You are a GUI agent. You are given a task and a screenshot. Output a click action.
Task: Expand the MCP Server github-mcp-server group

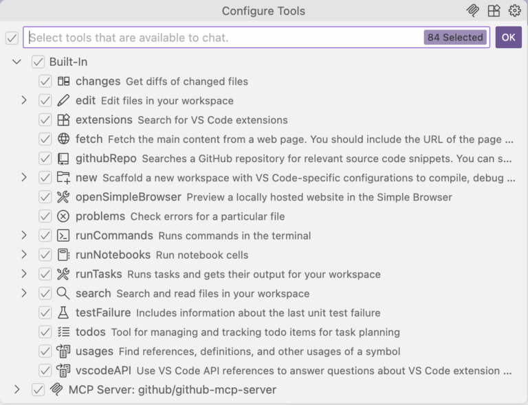16,390
